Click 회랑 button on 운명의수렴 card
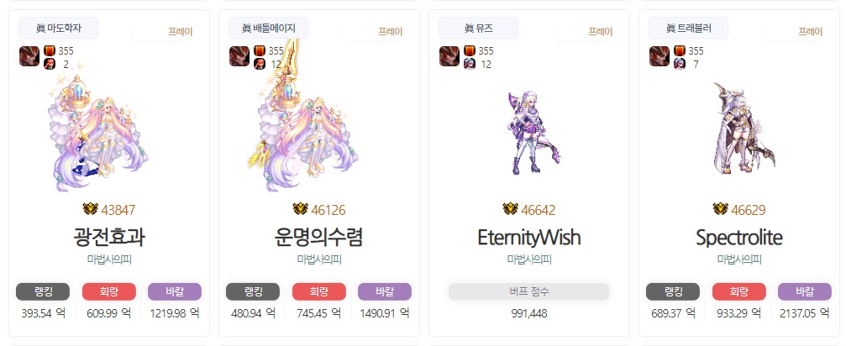Screen dimensions: 846x346 pyautogui.click(x=319, y=292)
